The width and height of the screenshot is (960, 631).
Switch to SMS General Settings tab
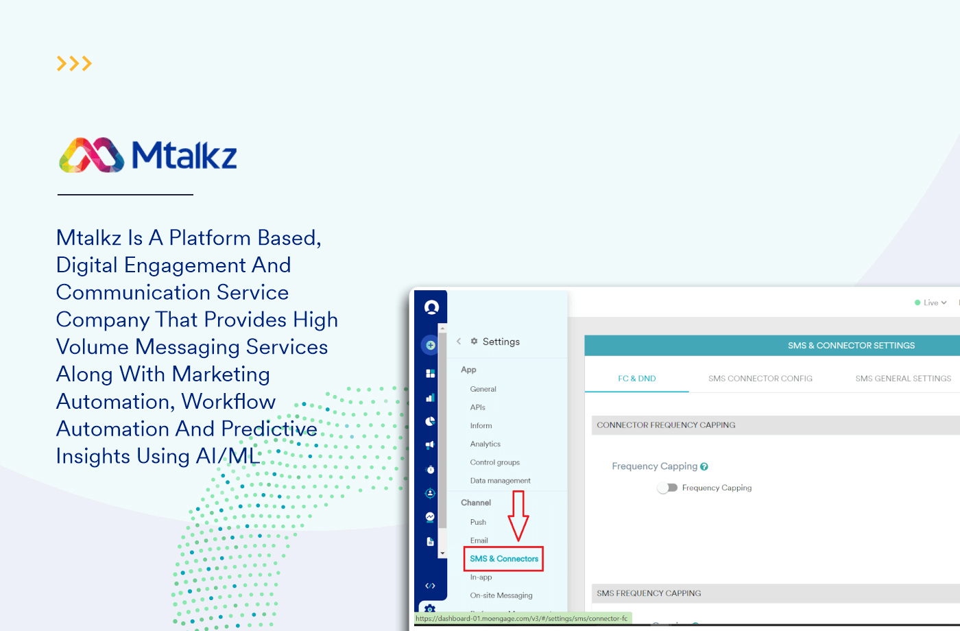tap(903, 379)
